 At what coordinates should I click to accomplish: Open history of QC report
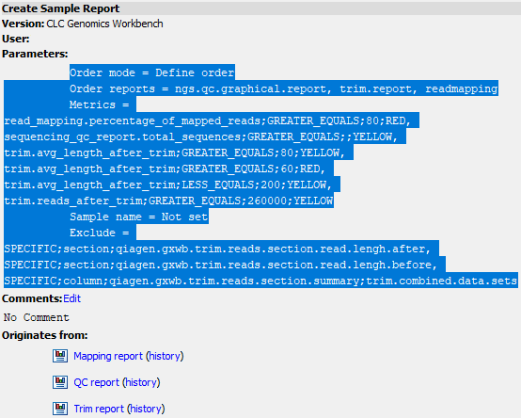(141, 382)
